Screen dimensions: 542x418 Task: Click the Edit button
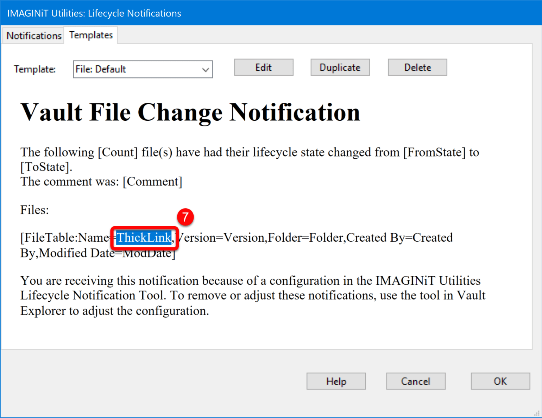pyautogui.click(x=264, y=68)
